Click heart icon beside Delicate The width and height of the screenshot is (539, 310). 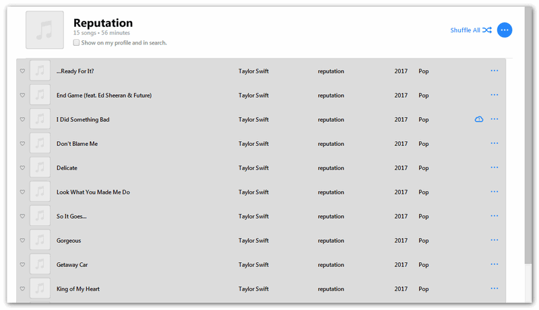[x=22, y=167]
